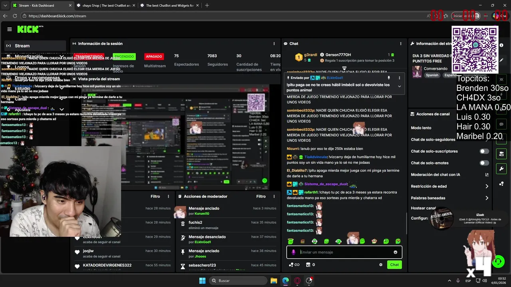Image resolution: width=511 pixels, height=287 pixels.
Task: Click fuchis2 eliminó un mensaje entry
Action: pyautogui.click(x=228, y=225)
